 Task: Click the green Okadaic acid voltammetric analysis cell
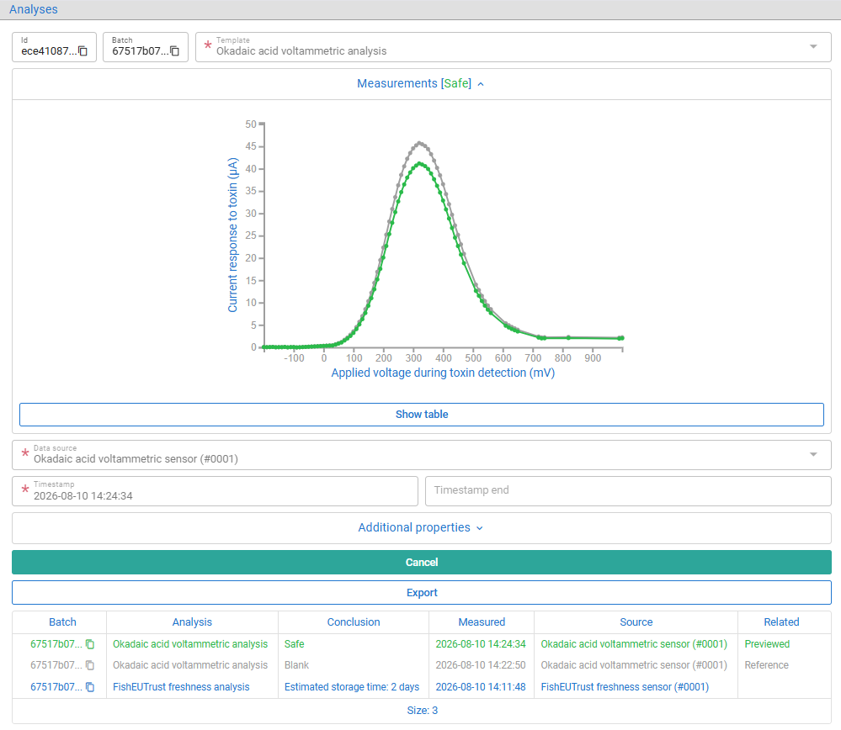tap(190, 643)
